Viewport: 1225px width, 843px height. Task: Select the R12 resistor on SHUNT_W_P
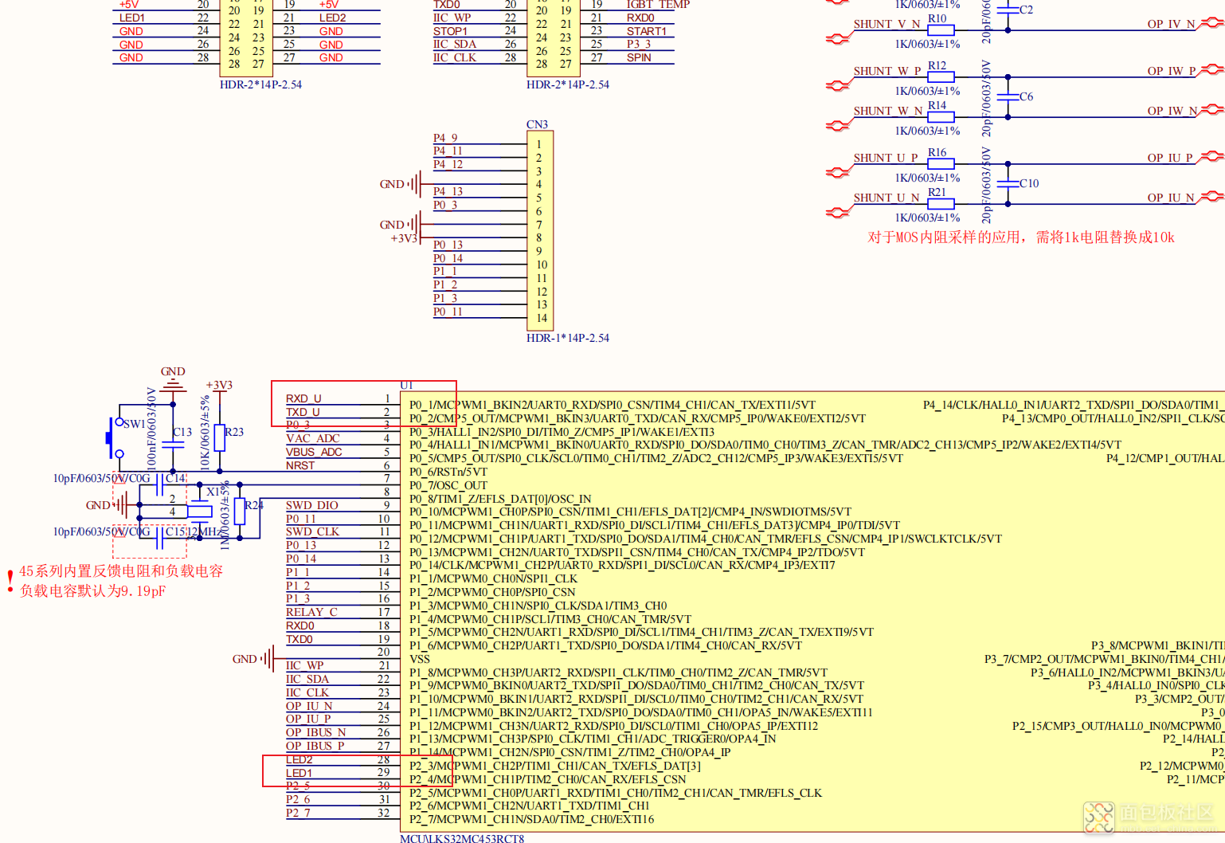point(941,77)
